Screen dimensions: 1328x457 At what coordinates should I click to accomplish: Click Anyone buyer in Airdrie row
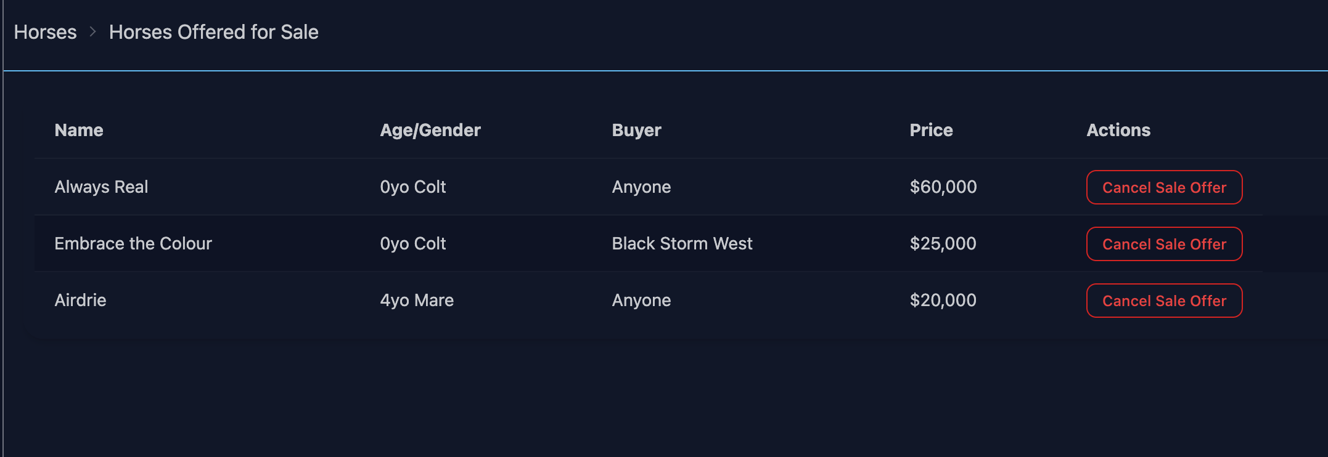(x=641, y=300)
